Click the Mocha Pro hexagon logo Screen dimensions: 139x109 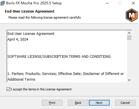132,15
